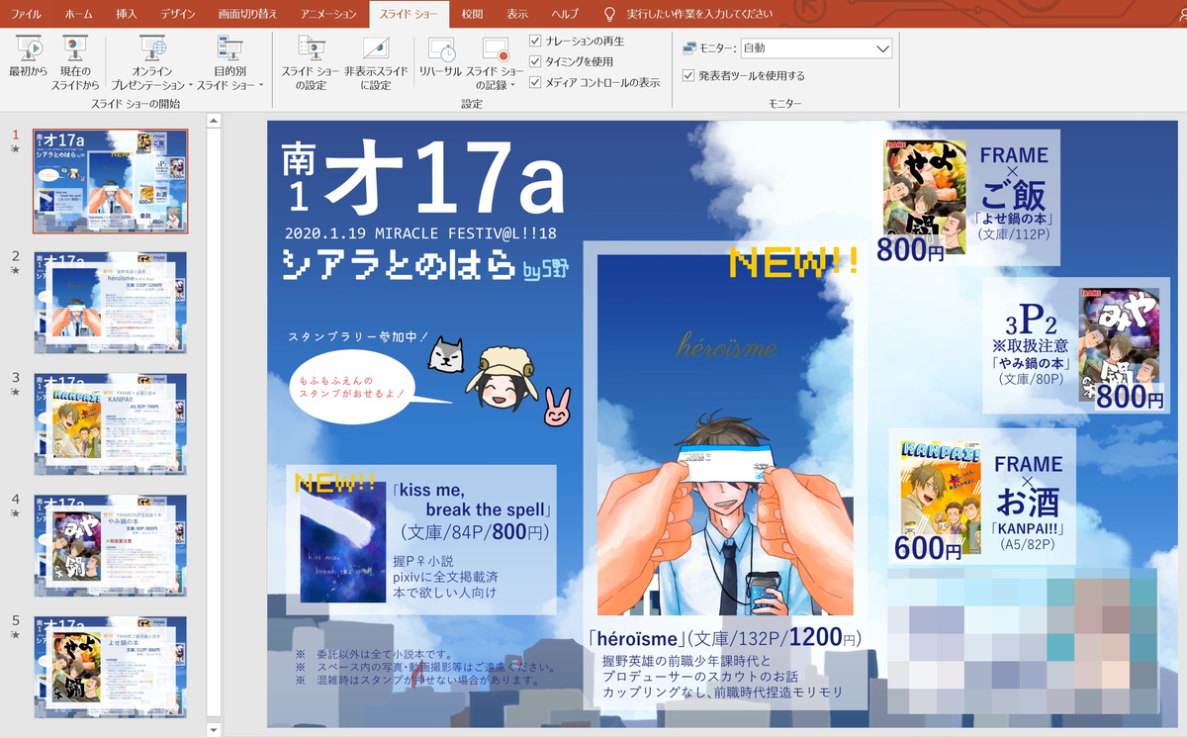Open slide show settings (スライドショーの設定)
1187x738 pixels.
pos(310,61)
